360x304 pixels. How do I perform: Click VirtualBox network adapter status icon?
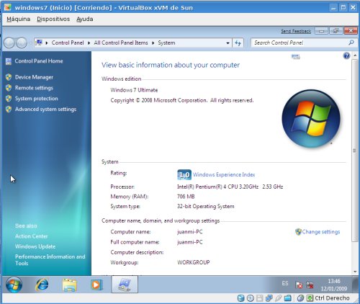point(269,298)
